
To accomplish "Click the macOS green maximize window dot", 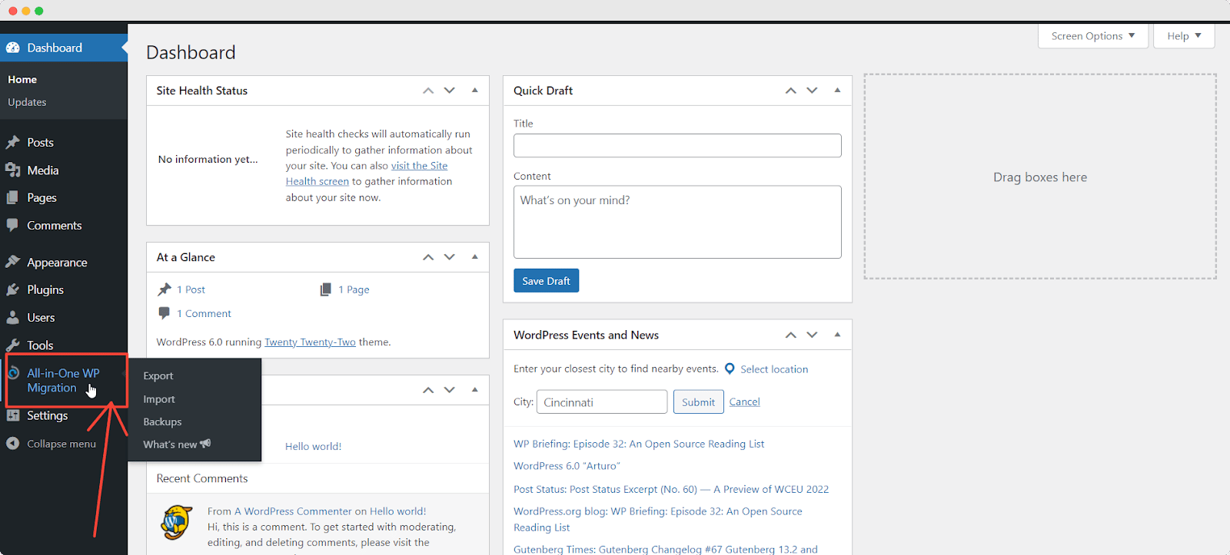I will pos(39,11).
